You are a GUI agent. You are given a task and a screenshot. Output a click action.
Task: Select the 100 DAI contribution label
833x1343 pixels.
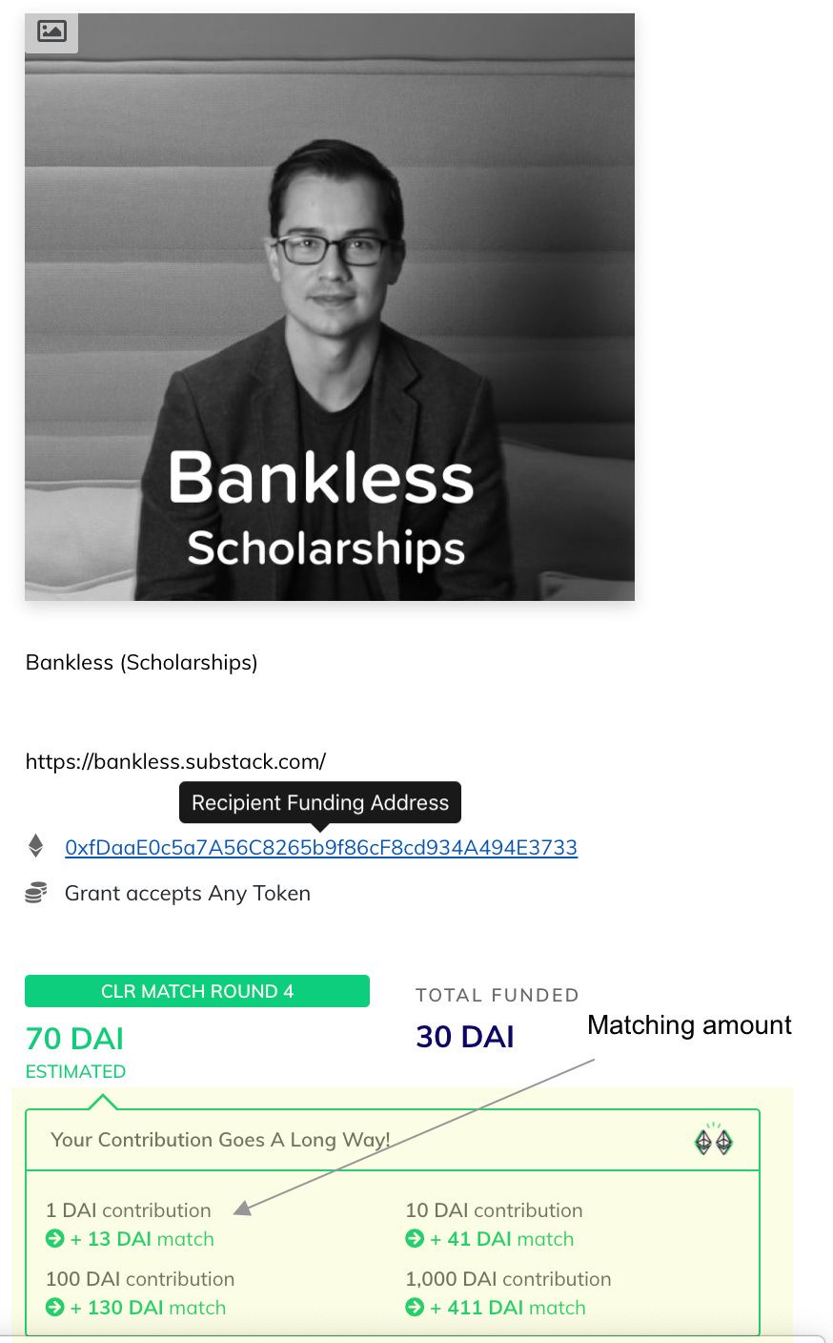[x=139, y=1279]
